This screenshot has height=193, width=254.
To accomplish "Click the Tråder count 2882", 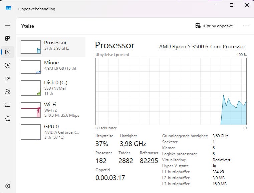I will pos(126,161).
